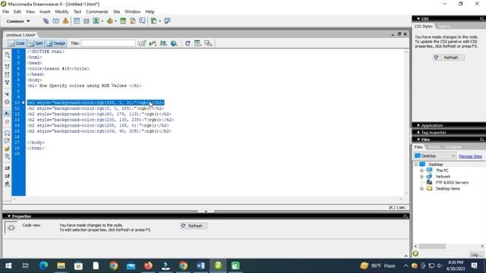Open Recent Snippets icon in coding toolbar
The width and height of the screenshot is (486, 273).
click(7, 157)
